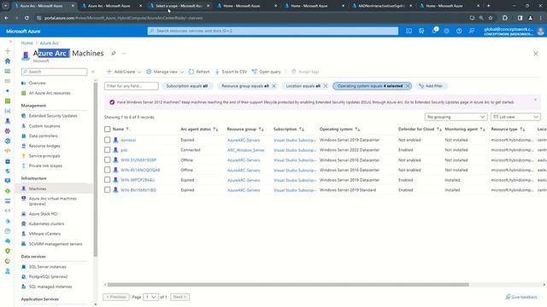547x307 pixels.
Task: Click Assign tags in the toolbar
Action: (305, 72)
